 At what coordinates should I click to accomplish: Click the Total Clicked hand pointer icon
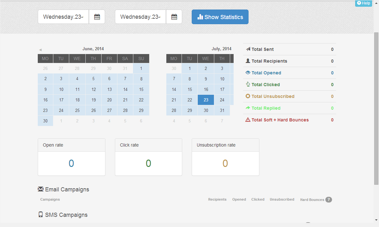pos(248,84)
